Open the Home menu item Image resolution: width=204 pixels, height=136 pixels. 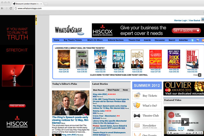[56, 40]
